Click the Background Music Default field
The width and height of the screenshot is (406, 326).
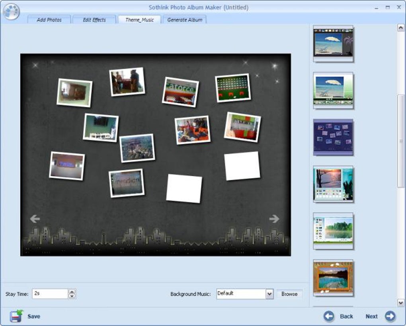pyautogui.click(x=241, y=294)
